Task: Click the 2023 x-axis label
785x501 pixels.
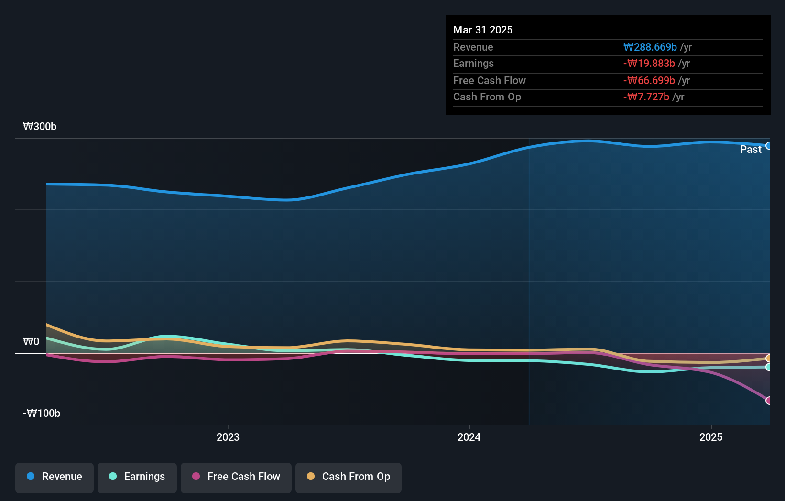Action: click(x=228, y=437)
